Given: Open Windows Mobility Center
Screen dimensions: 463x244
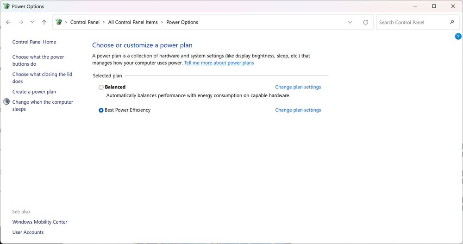Looking at the screenshot, I should (x=40, y=222).
